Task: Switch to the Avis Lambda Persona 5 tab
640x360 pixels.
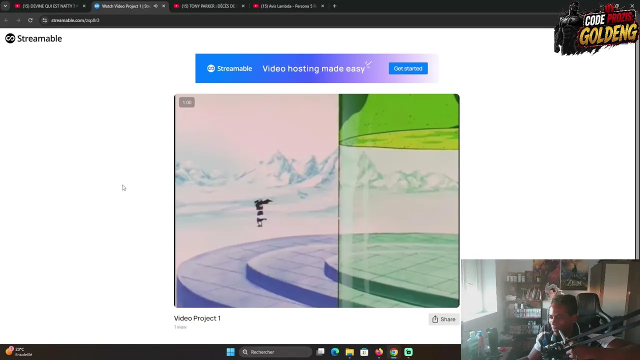Action: click(x=287, y=6)
